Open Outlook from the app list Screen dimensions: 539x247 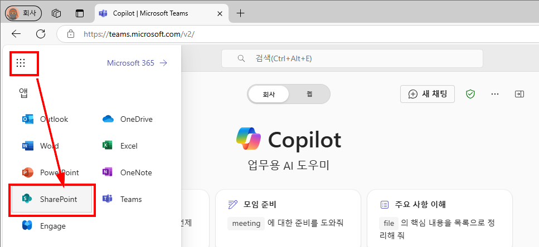click(x=45, y=120)
